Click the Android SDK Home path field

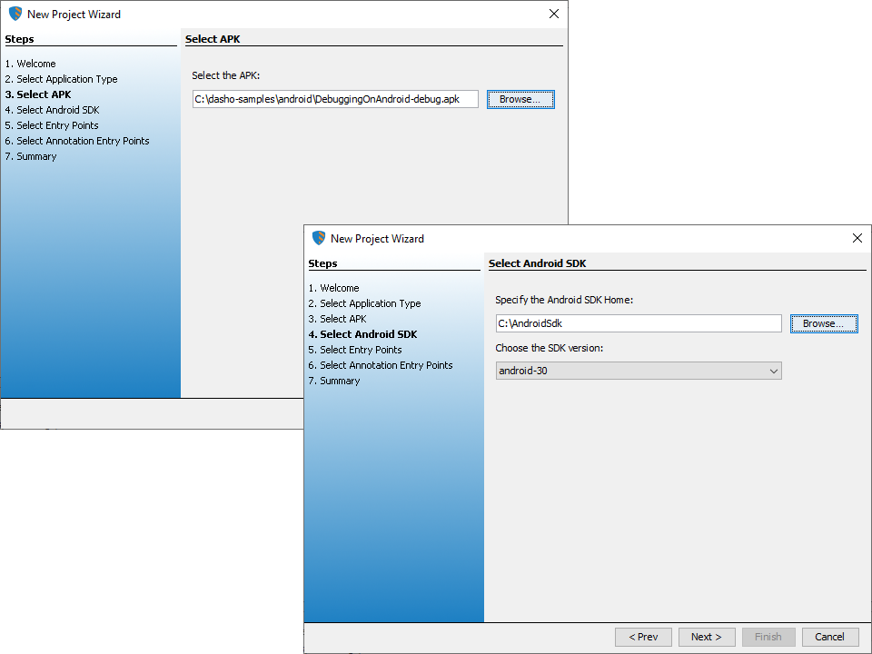[639, 323]
